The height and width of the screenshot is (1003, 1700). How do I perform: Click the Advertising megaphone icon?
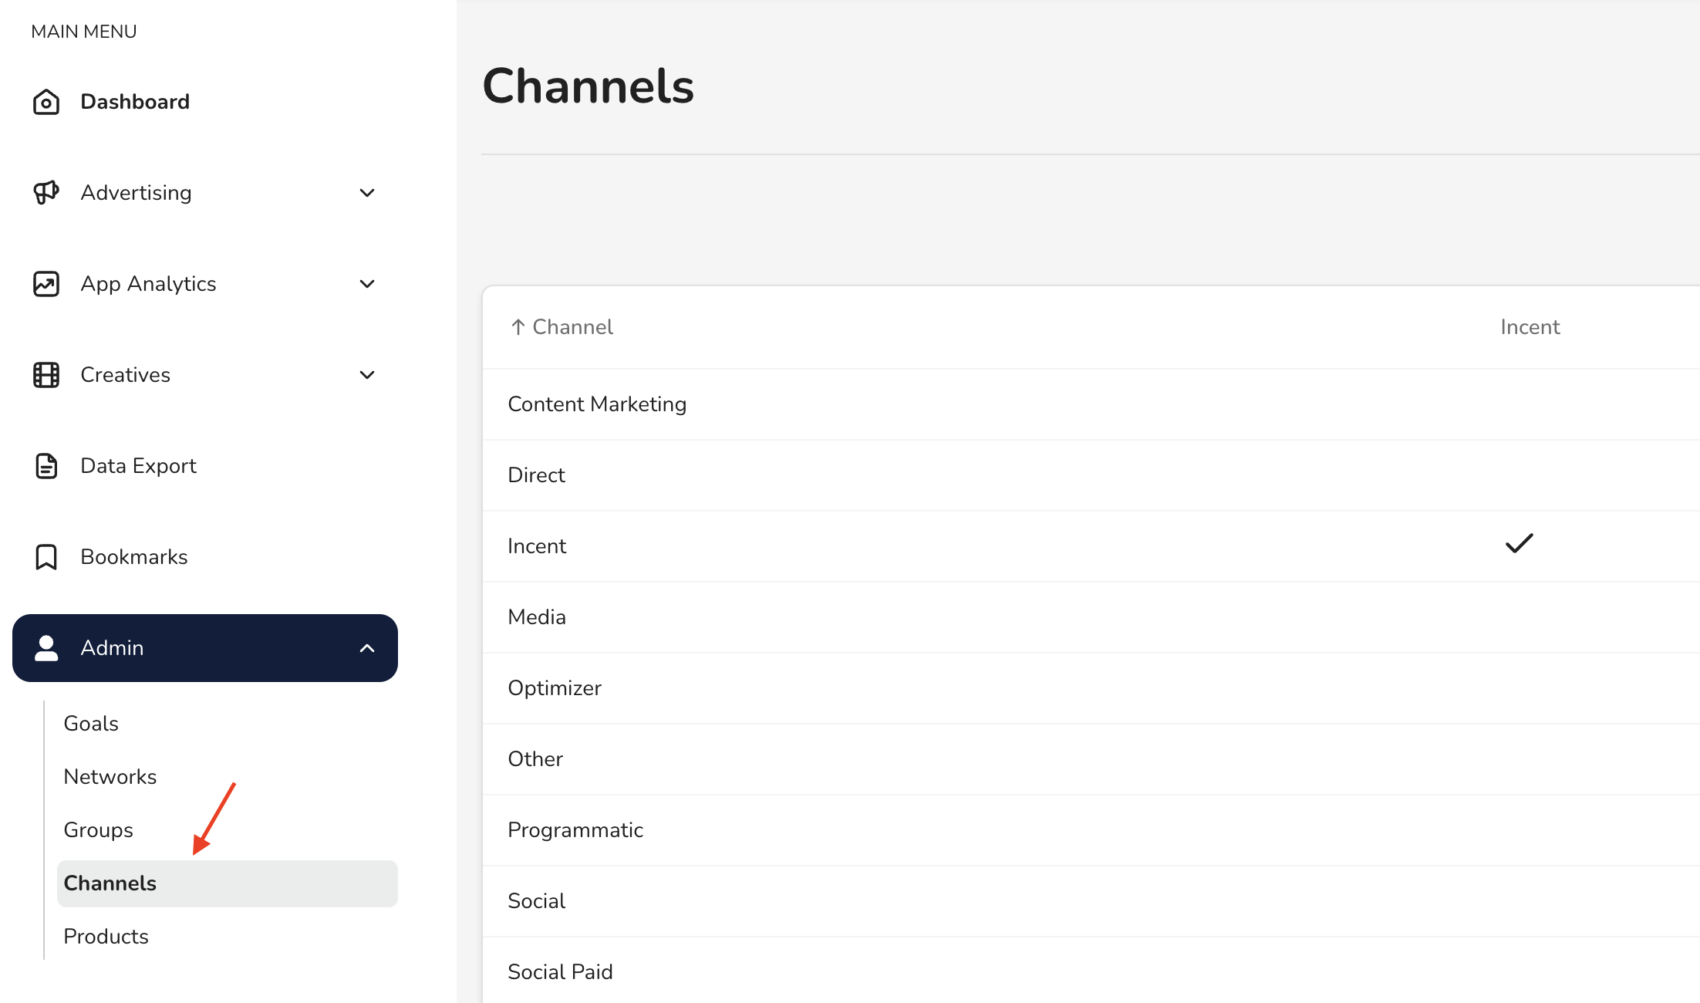46,193
